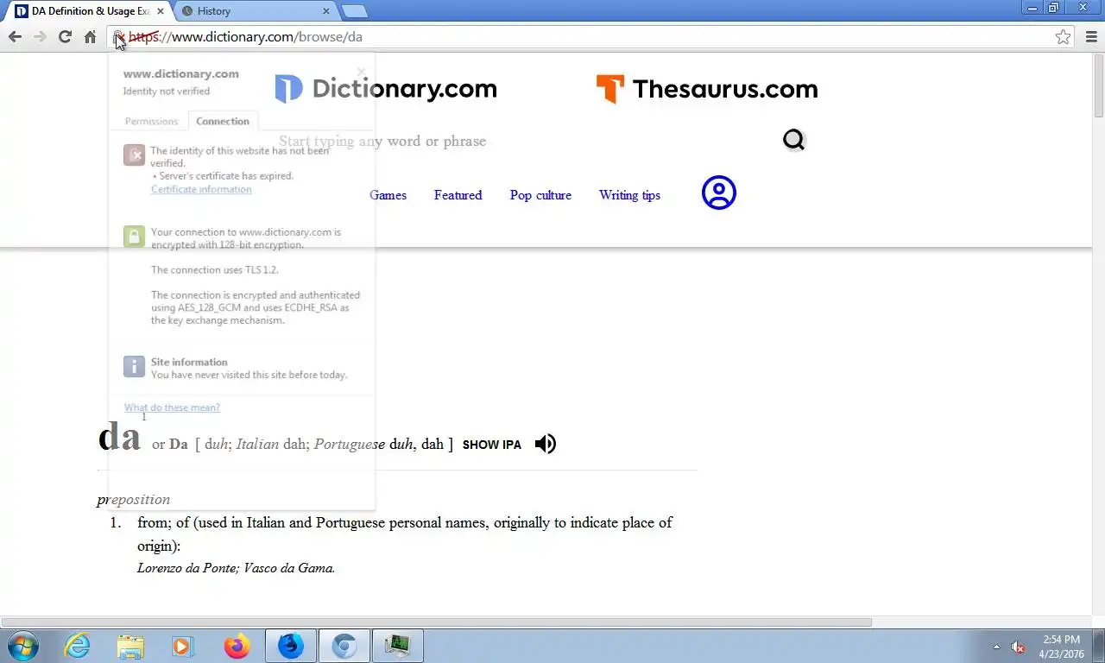
Task: Click the vertical page scrollbar thumb
Action: click(1098, 85)
